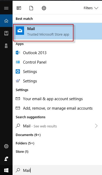Expand Mail web results chevron arrow
This screenshot has width=102, height=175.
[x=96, y=126]
